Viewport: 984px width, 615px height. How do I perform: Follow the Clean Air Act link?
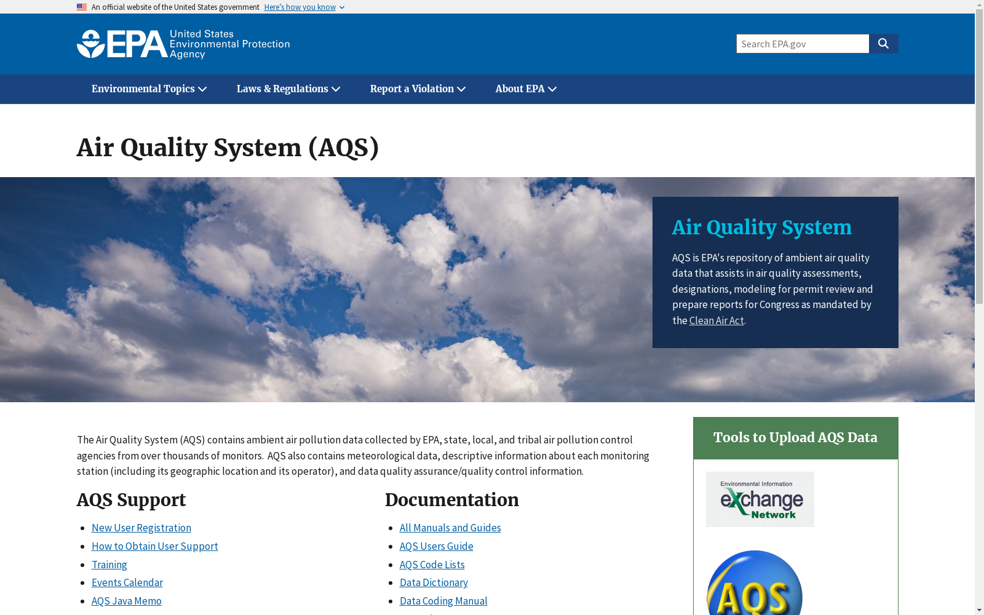(716, 320)
